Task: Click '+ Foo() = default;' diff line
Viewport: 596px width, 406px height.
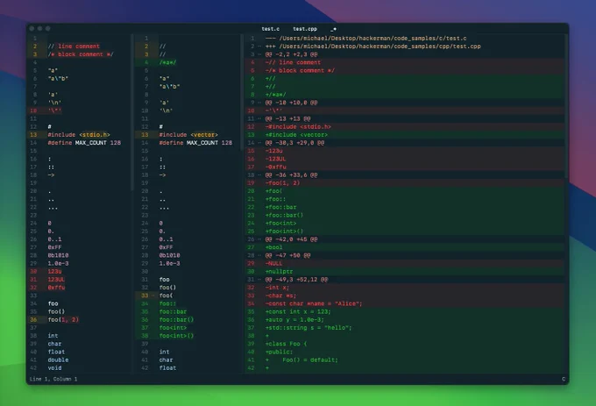Action: pyautogui.click(x=302, y=360)
